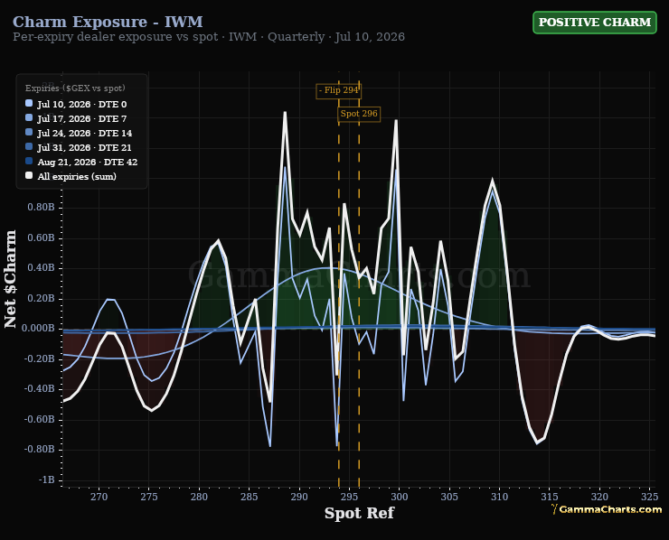Click the 'Flip 294' marker label
The image size is (669, 540).
(x=339, y=90)
